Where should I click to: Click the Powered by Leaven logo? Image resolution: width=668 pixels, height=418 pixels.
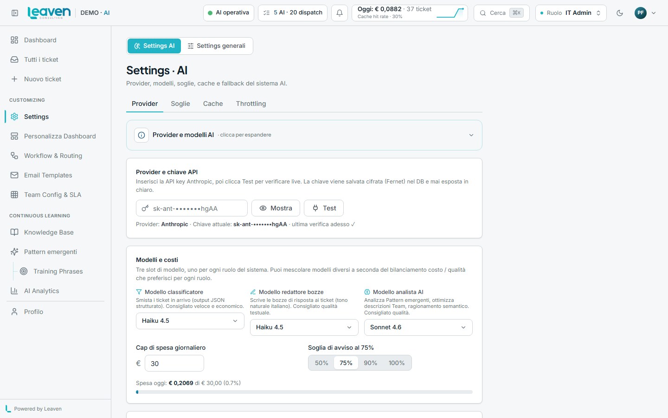(8, 409)
